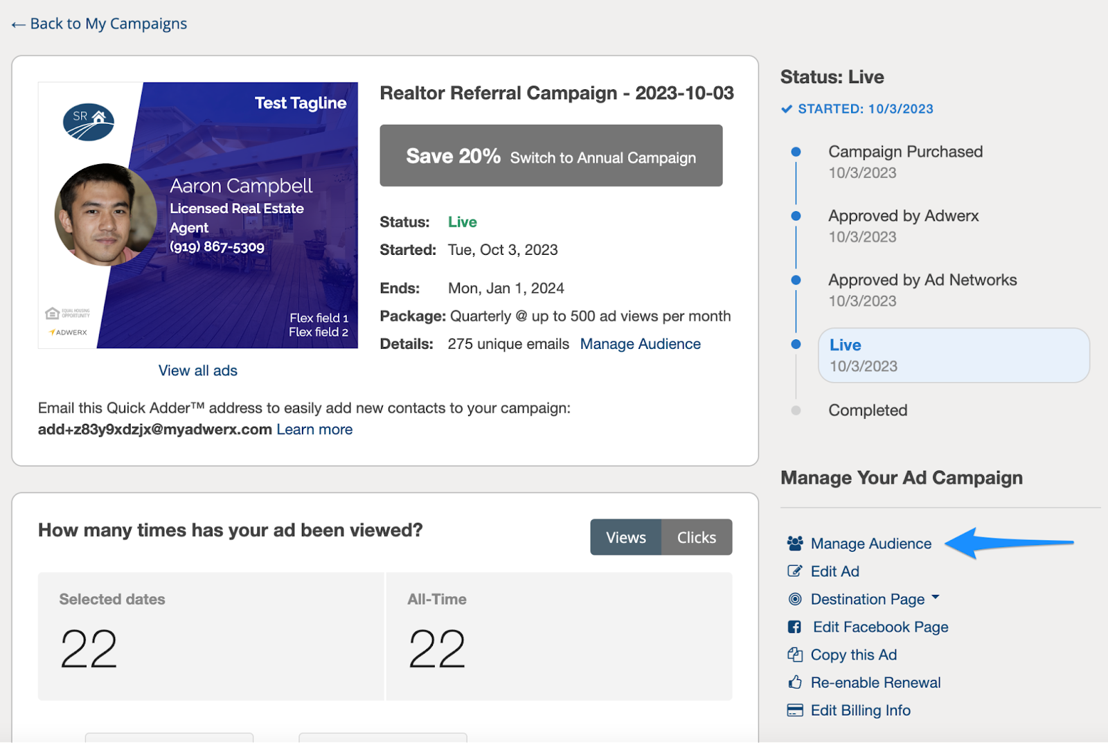Image resolution: width=1108 pixels, height=743 pixels.
Task: Click the Selected dates views count card
Action: 211,636
